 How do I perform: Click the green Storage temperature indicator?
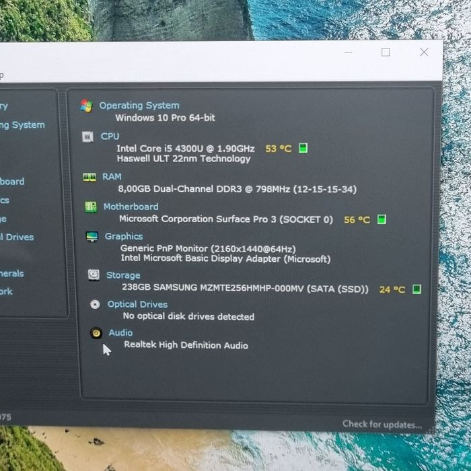click(x=416, y=289)
